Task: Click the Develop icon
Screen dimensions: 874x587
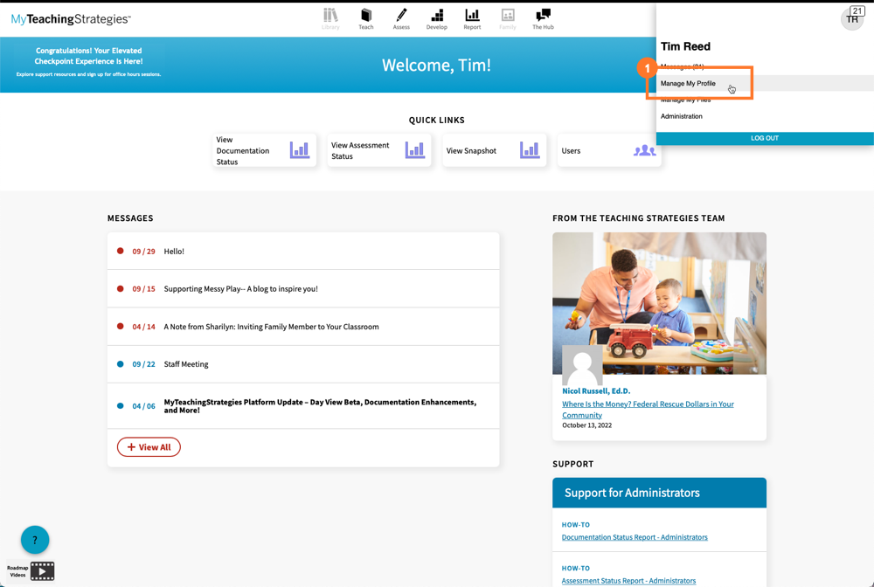Action: point(436,17)
